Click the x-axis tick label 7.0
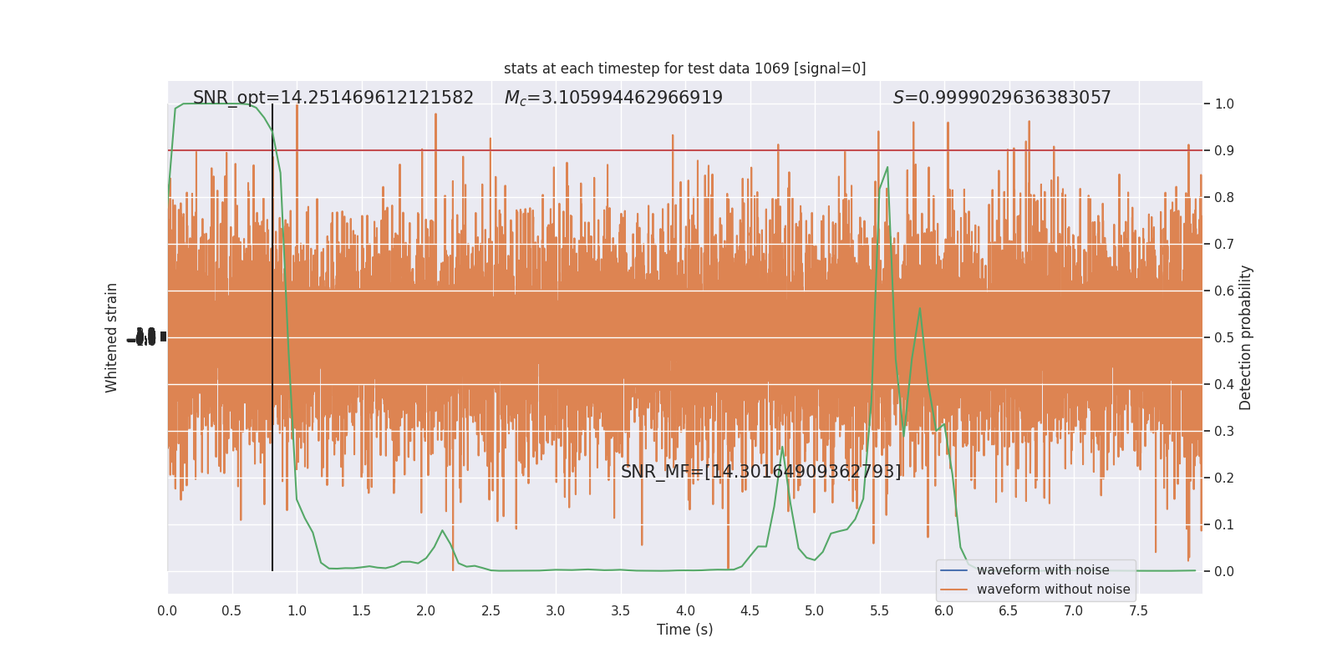1337x668 pixels. (x=1074, y=611)
